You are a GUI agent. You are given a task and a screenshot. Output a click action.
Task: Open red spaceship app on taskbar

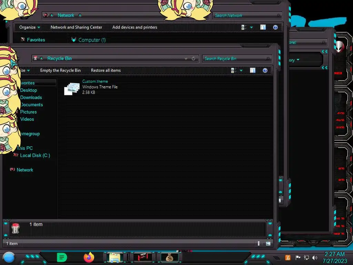(142, 257)
